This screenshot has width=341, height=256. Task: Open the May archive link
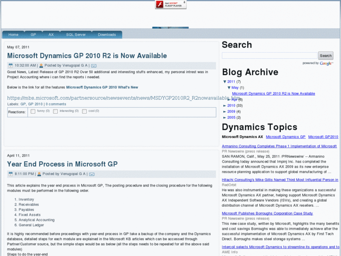(x=235, y=87)
